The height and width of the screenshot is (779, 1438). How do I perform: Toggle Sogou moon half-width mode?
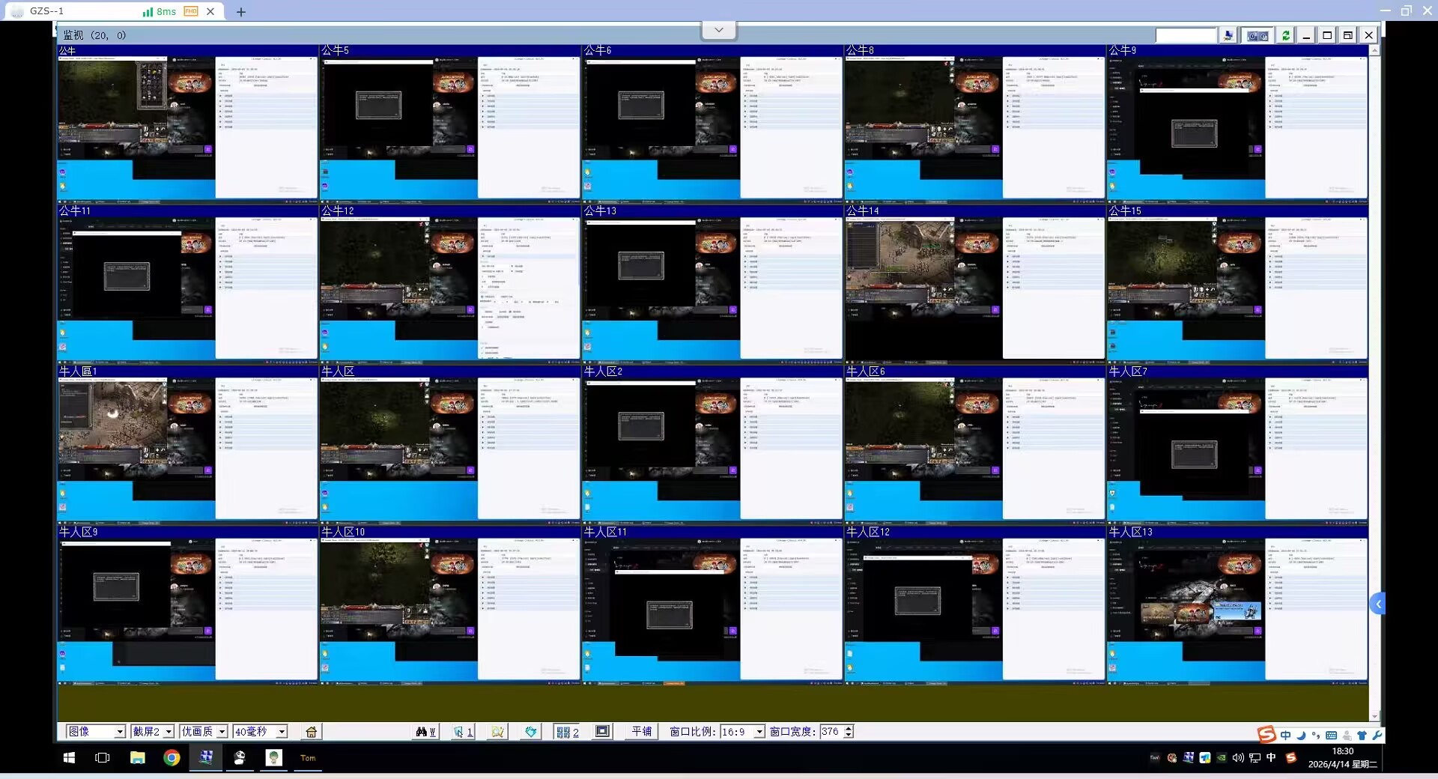pyautogui.click(x=1301, y=736)
